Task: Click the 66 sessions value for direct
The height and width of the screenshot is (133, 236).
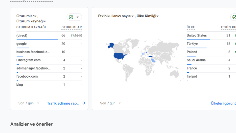Action: (x=63, y=35)
